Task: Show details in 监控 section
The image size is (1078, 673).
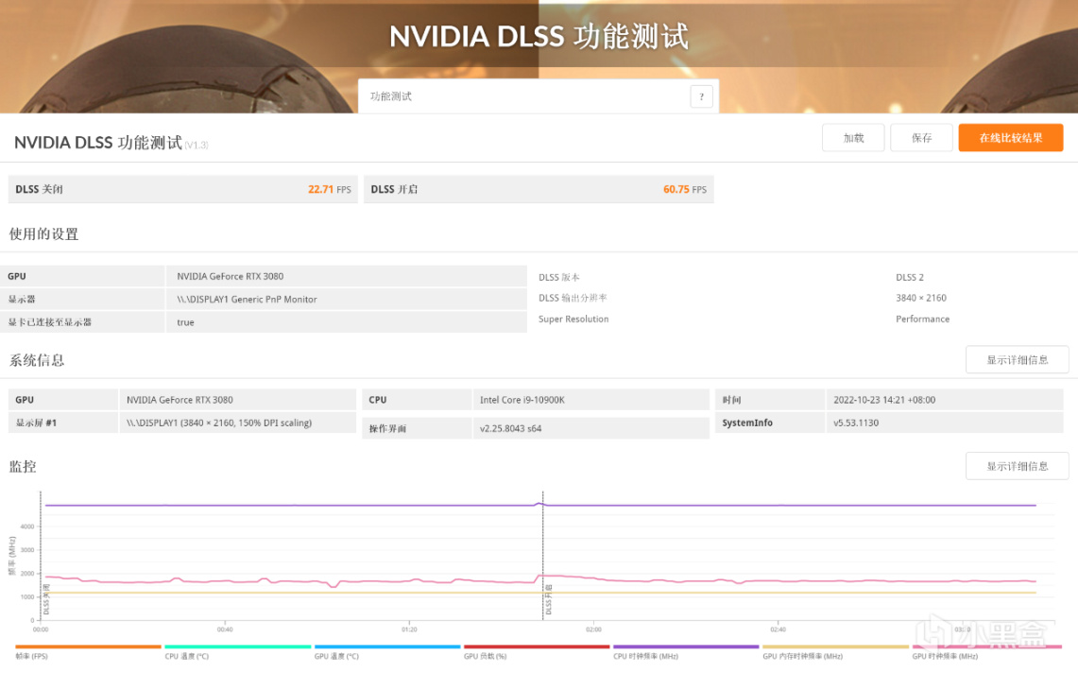Action: [x=1017, y=467]
